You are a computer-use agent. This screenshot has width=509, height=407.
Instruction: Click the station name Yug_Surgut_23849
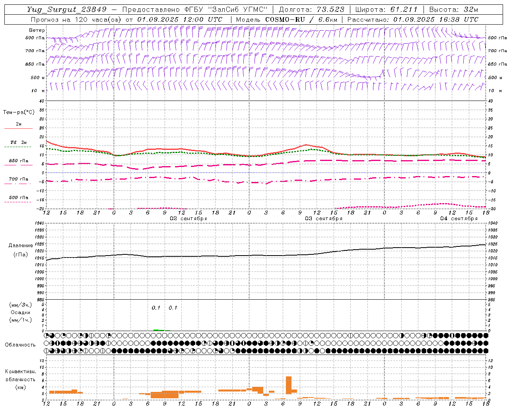coord(66,10)
